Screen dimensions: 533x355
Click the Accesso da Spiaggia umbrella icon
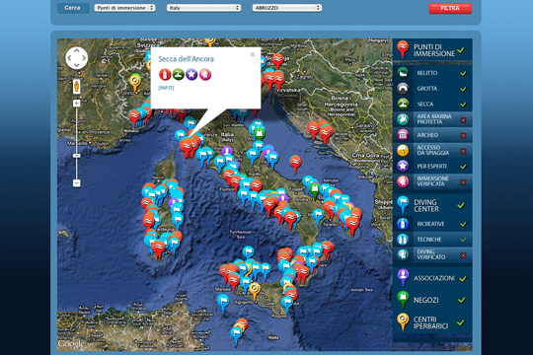tap(403, 150)
